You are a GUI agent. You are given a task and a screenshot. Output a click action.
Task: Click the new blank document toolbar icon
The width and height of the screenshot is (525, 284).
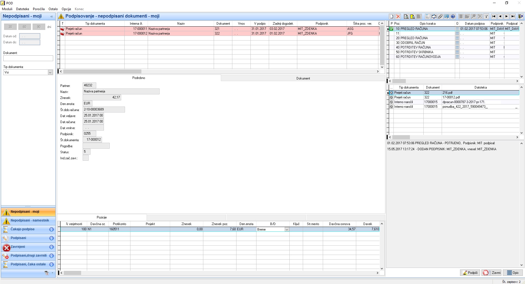392,16
